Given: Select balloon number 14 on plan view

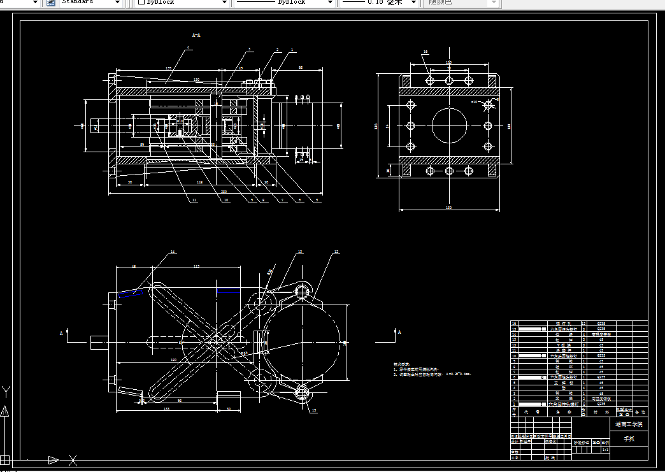Looking at the screenshot, I should (x=173, y=252).
